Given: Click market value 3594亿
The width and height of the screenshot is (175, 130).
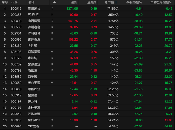Looking at the screenshot, I should (x=113, y=15).
